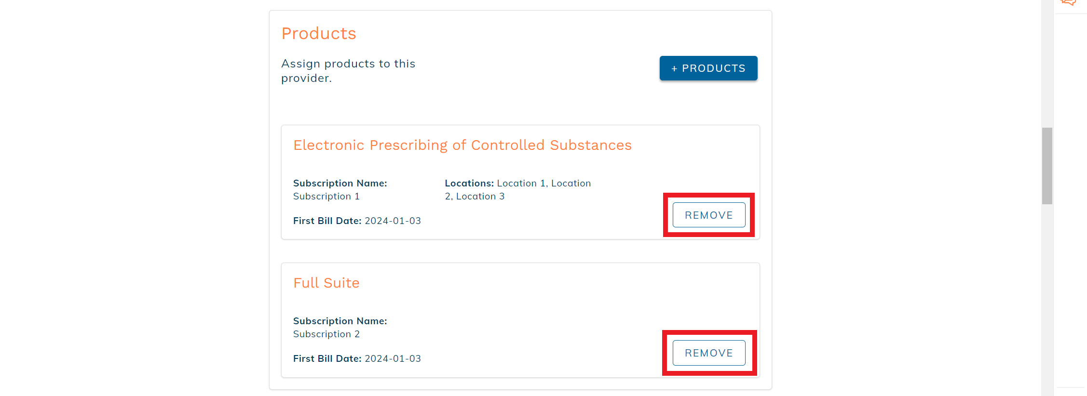Click the Subscription 1 name text
Image resolution: width=1087 pixels, height=396 pixels.
[x=326, y=196]
